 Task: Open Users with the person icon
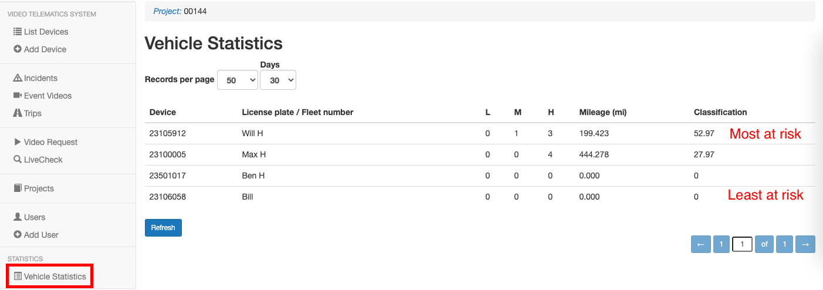(x=18, y=217)
